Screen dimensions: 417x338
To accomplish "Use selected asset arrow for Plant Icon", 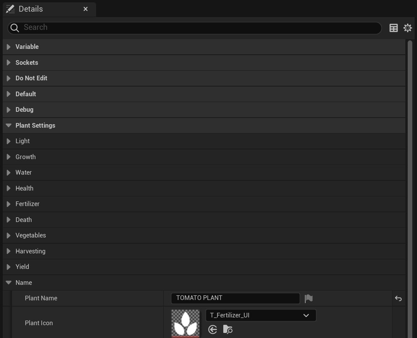I will click(x=212, y=329).
